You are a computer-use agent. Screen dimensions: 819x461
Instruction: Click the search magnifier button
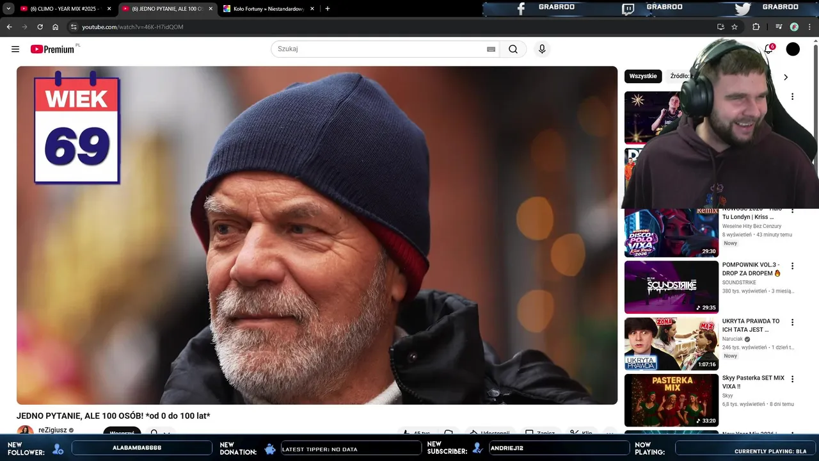[x=513, y=49]
